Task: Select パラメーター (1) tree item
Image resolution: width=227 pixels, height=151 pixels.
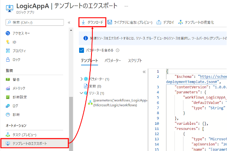Action: click(x=99, y=79)
